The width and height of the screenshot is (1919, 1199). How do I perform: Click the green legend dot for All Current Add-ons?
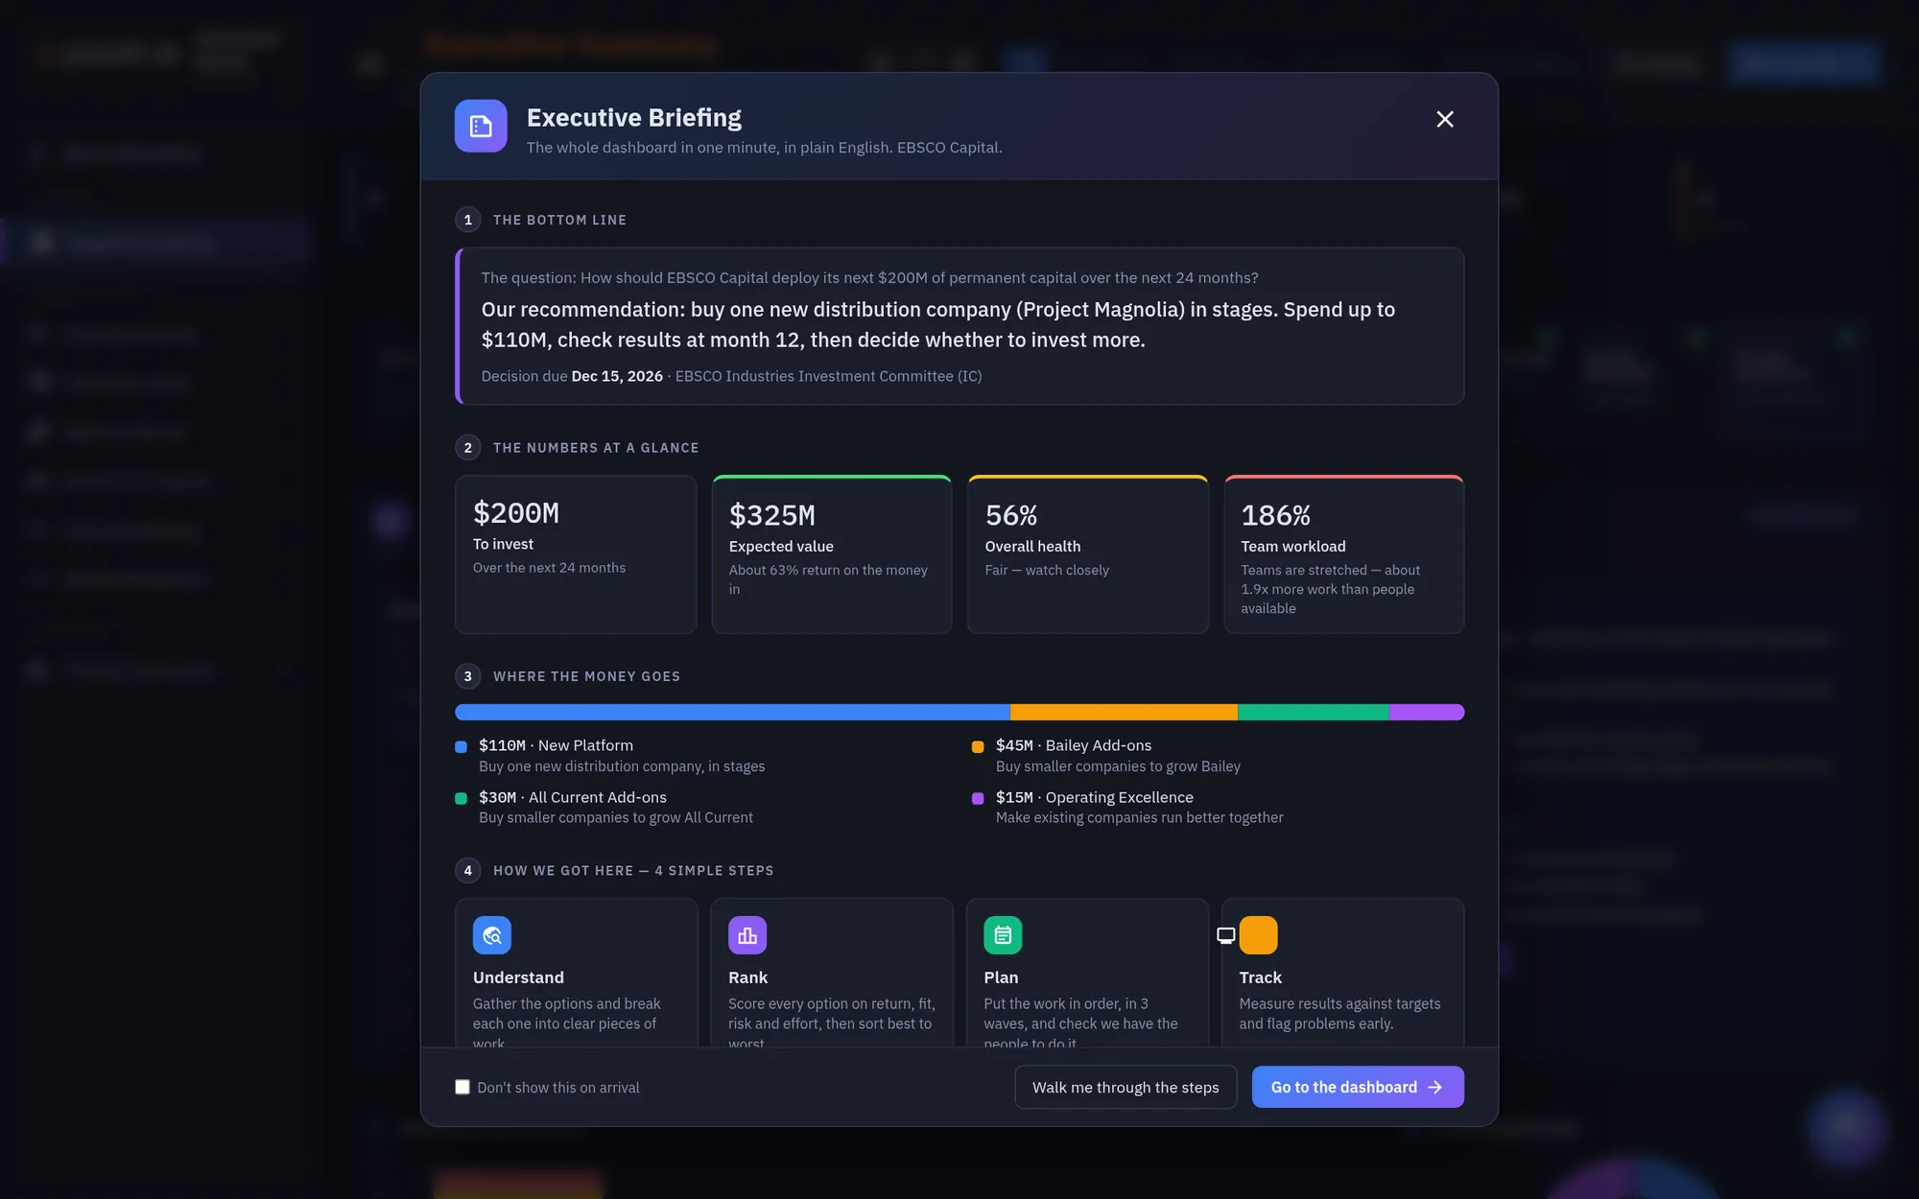pyautogui.click(x=461, y=798)
